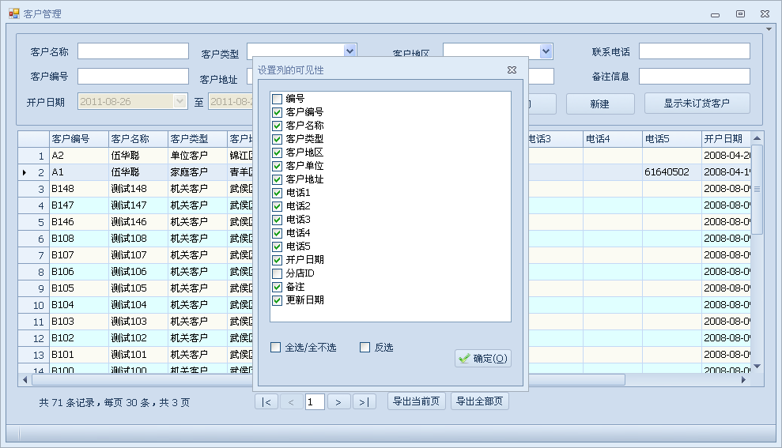Screen dimensions: 782x448
Task: Go to last page button
Action: tap(365, 401)
